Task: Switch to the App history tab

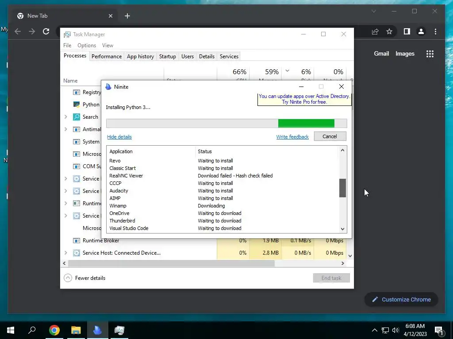Action: click(x=140, y=56)
